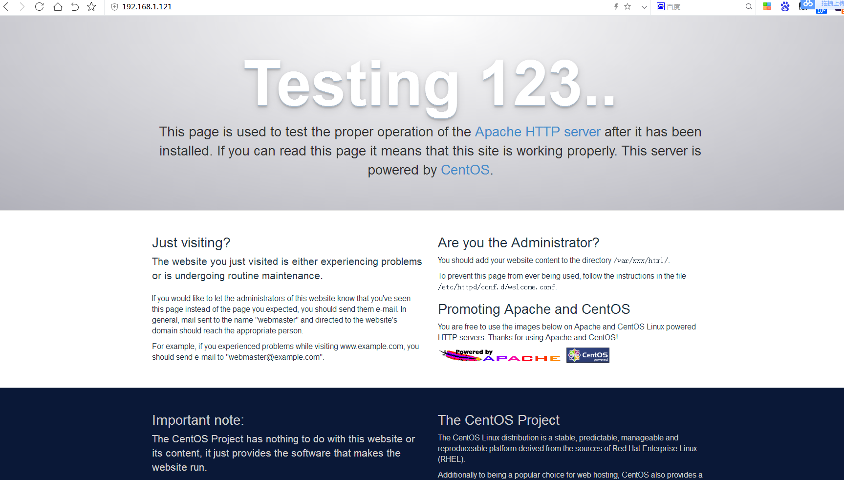Go forward to the next page
The image size is (844, 480).
pos(22,7)
